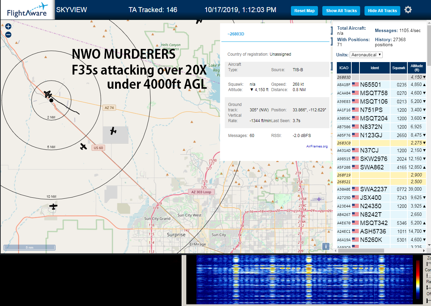Select the N8372N aircraft row
This screenshot has width=431, height=306.
(x=381, y=127)
